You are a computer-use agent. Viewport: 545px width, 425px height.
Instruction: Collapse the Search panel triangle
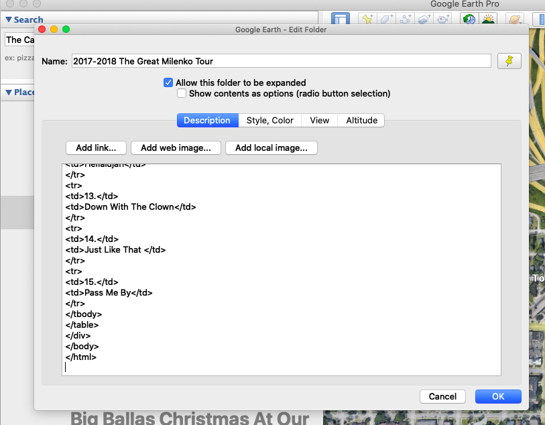9,20
